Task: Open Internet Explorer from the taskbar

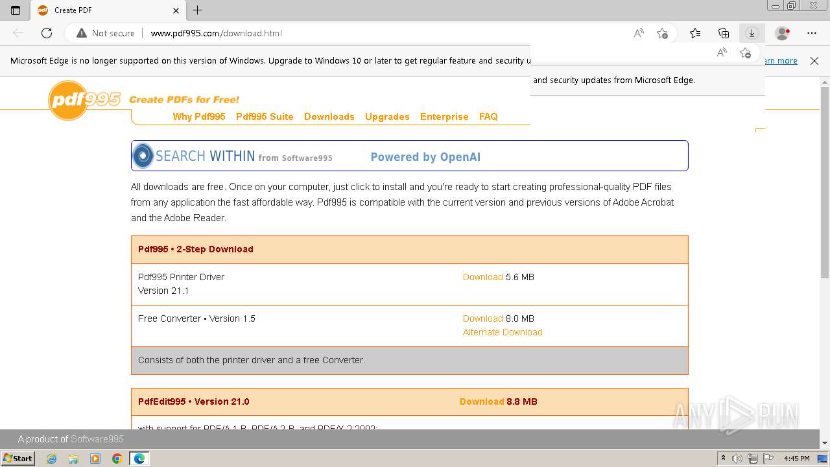Action: pyautogui.click(x=52, y=459)
